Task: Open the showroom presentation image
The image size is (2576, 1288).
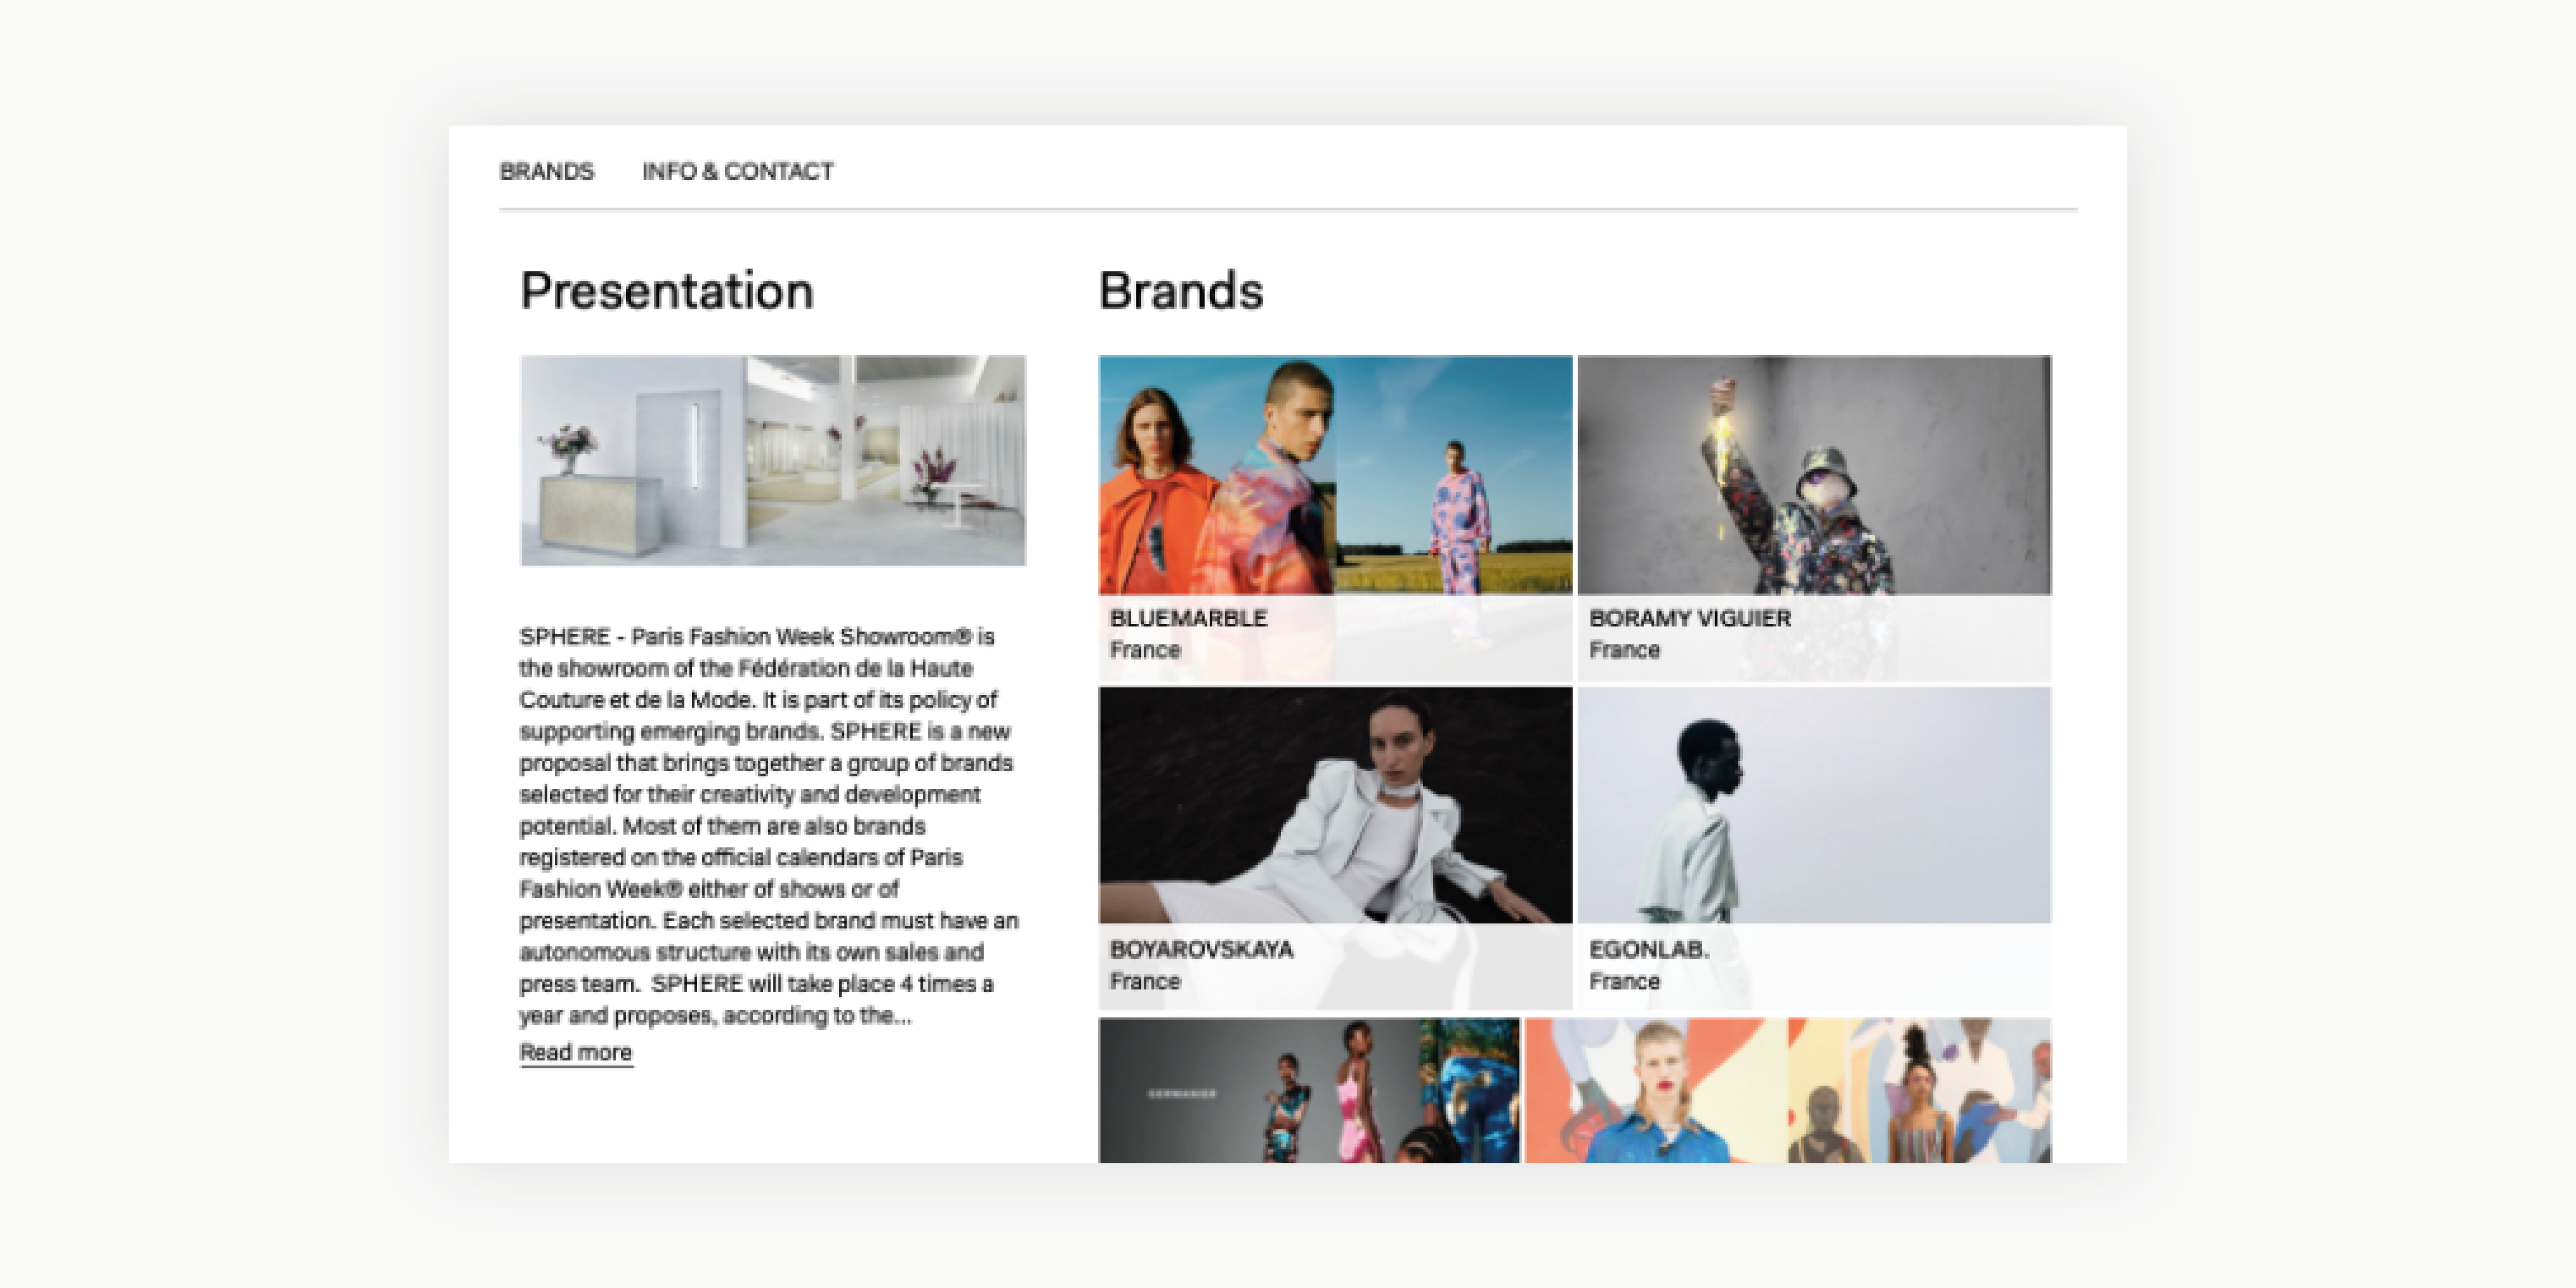Action: 773,461
